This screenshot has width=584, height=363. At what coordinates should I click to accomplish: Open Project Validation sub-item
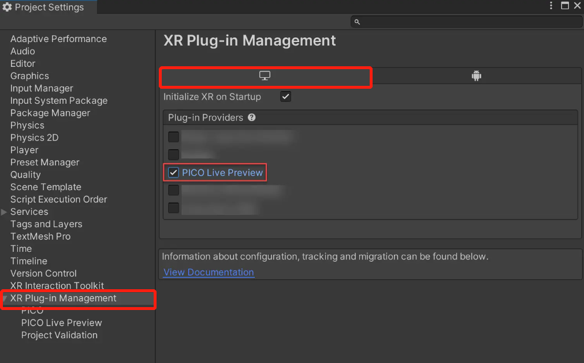[x=59, y=335]
